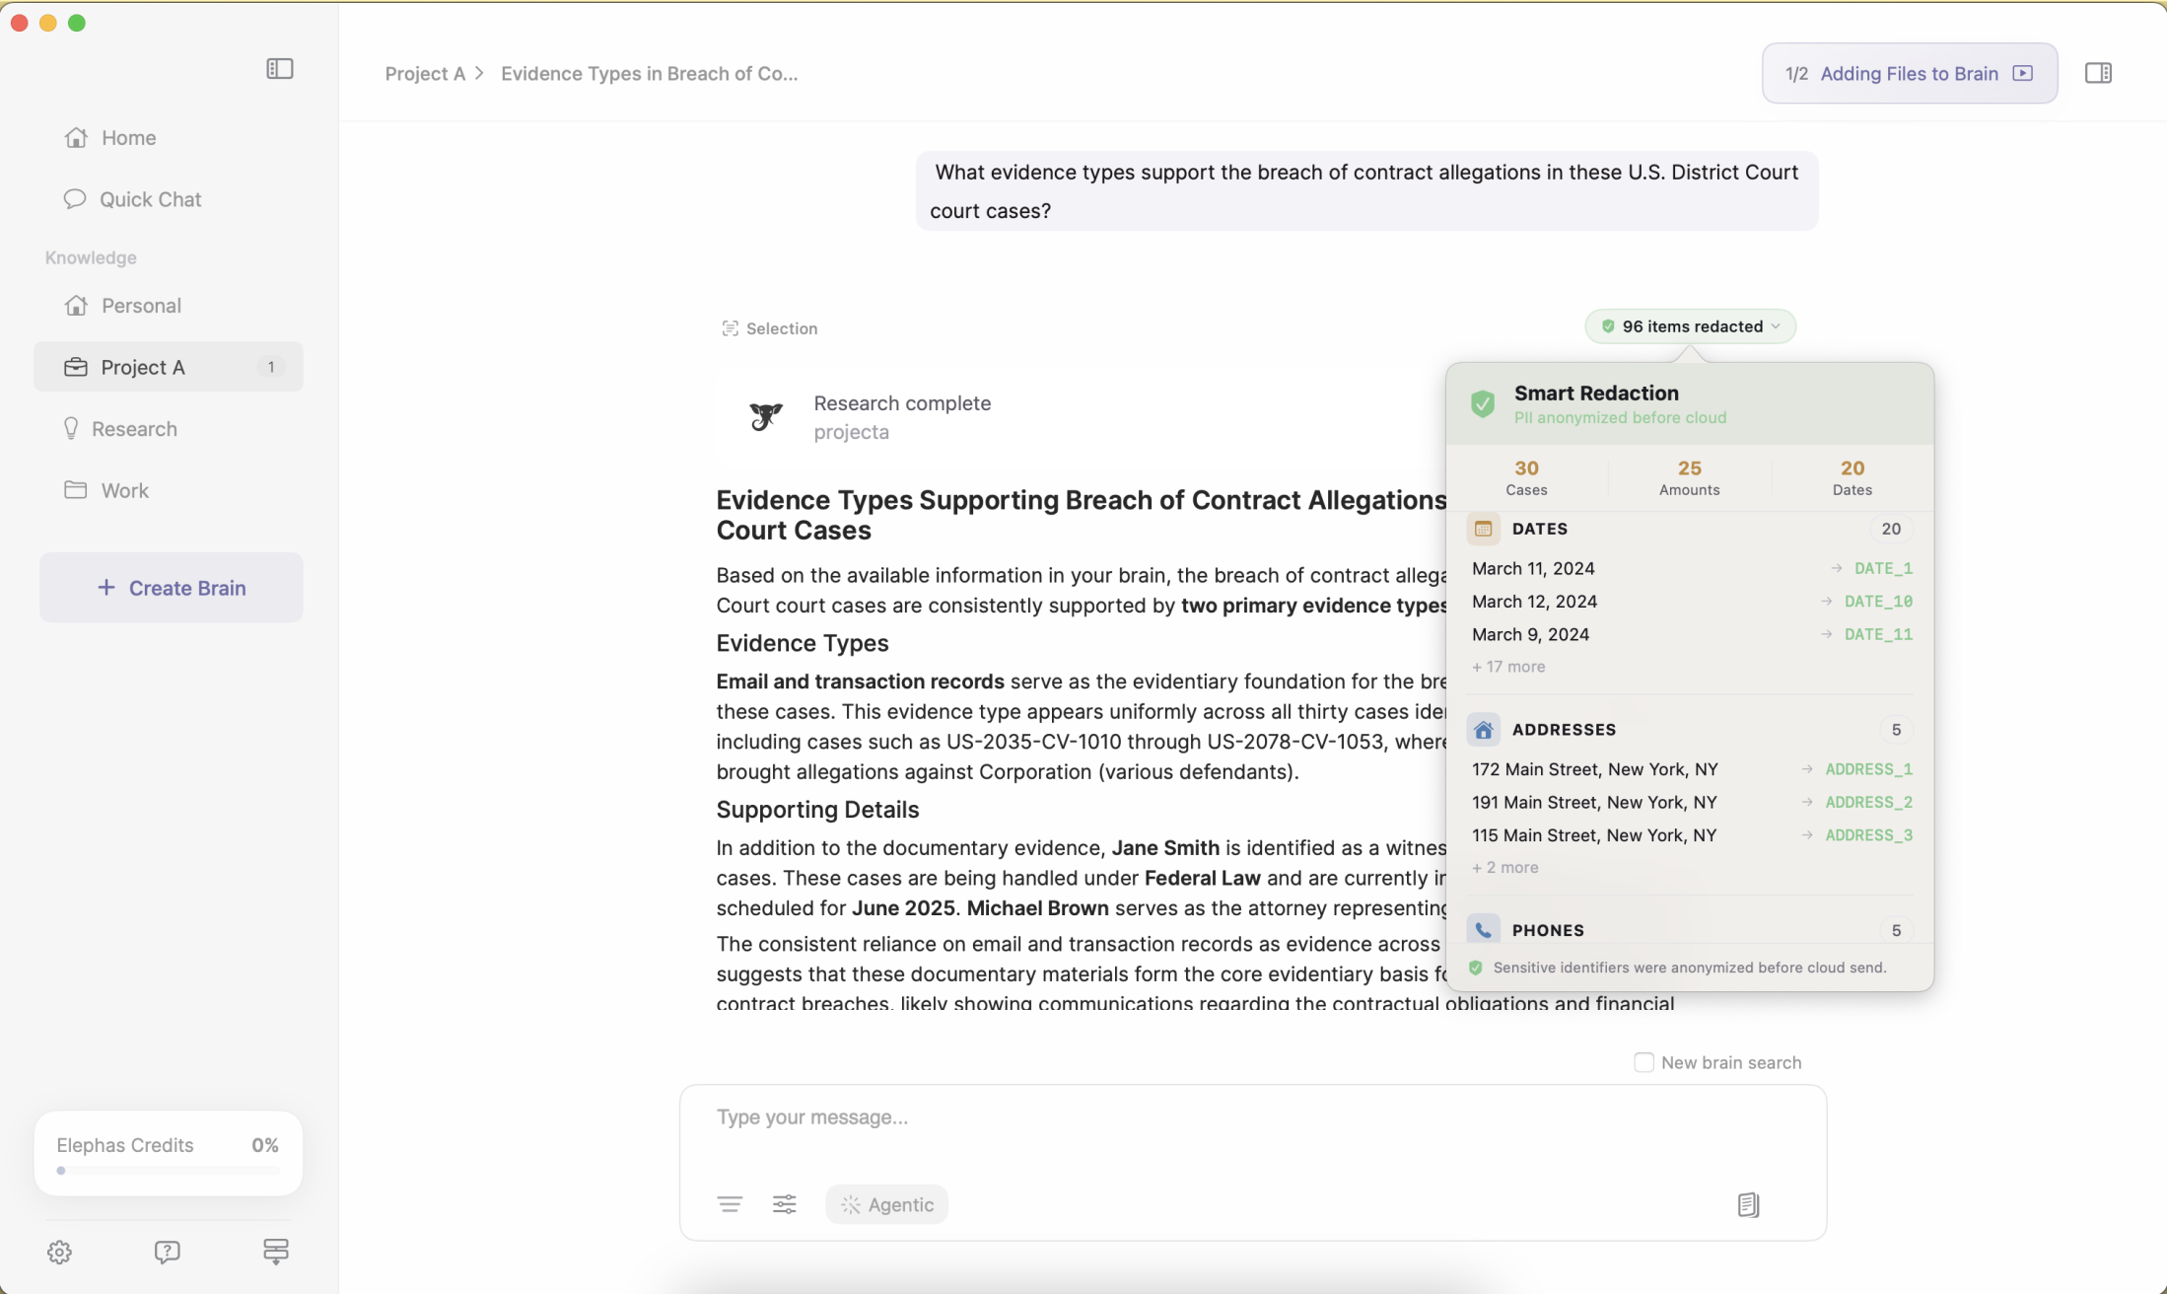Open Quick Chat
2167x1294 pixels.
150,199
